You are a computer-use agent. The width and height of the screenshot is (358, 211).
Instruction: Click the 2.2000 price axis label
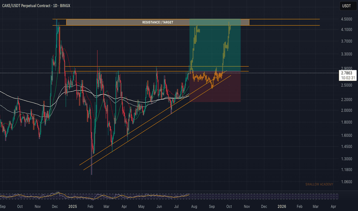[346, 100]
